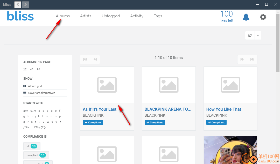Click Compliant badge under How You Like That

[x=216, y=122]
